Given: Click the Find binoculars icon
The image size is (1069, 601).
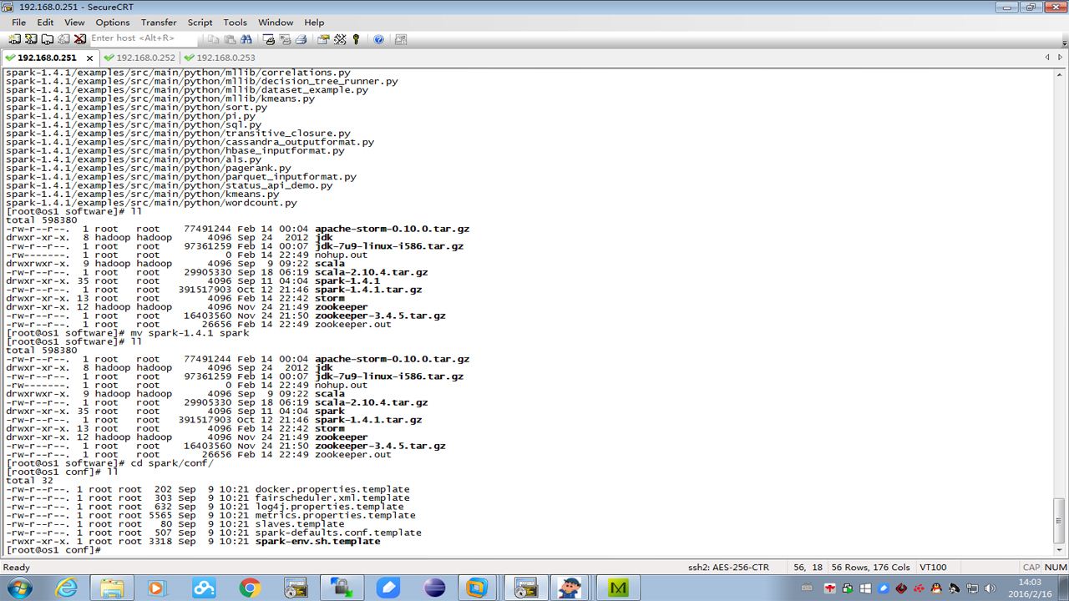Looking at the screenshot, I should click(x=246, y=39).
